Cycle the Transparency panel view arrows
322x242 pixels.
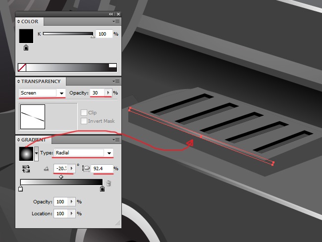pyautogui.click(x=18, y=82)
